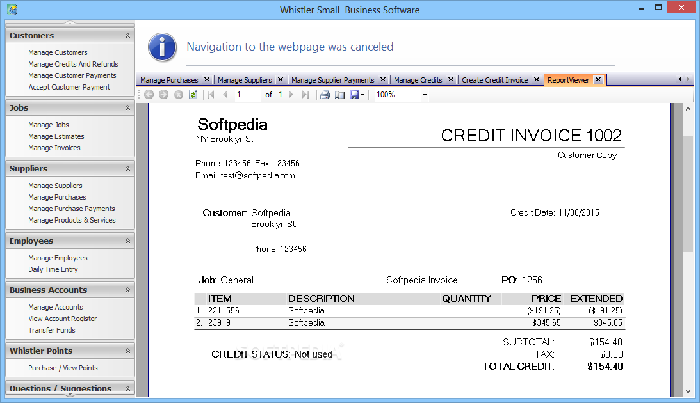Open Manage Customer Payments
Screen dimensions: 700x403
point(72,75)
